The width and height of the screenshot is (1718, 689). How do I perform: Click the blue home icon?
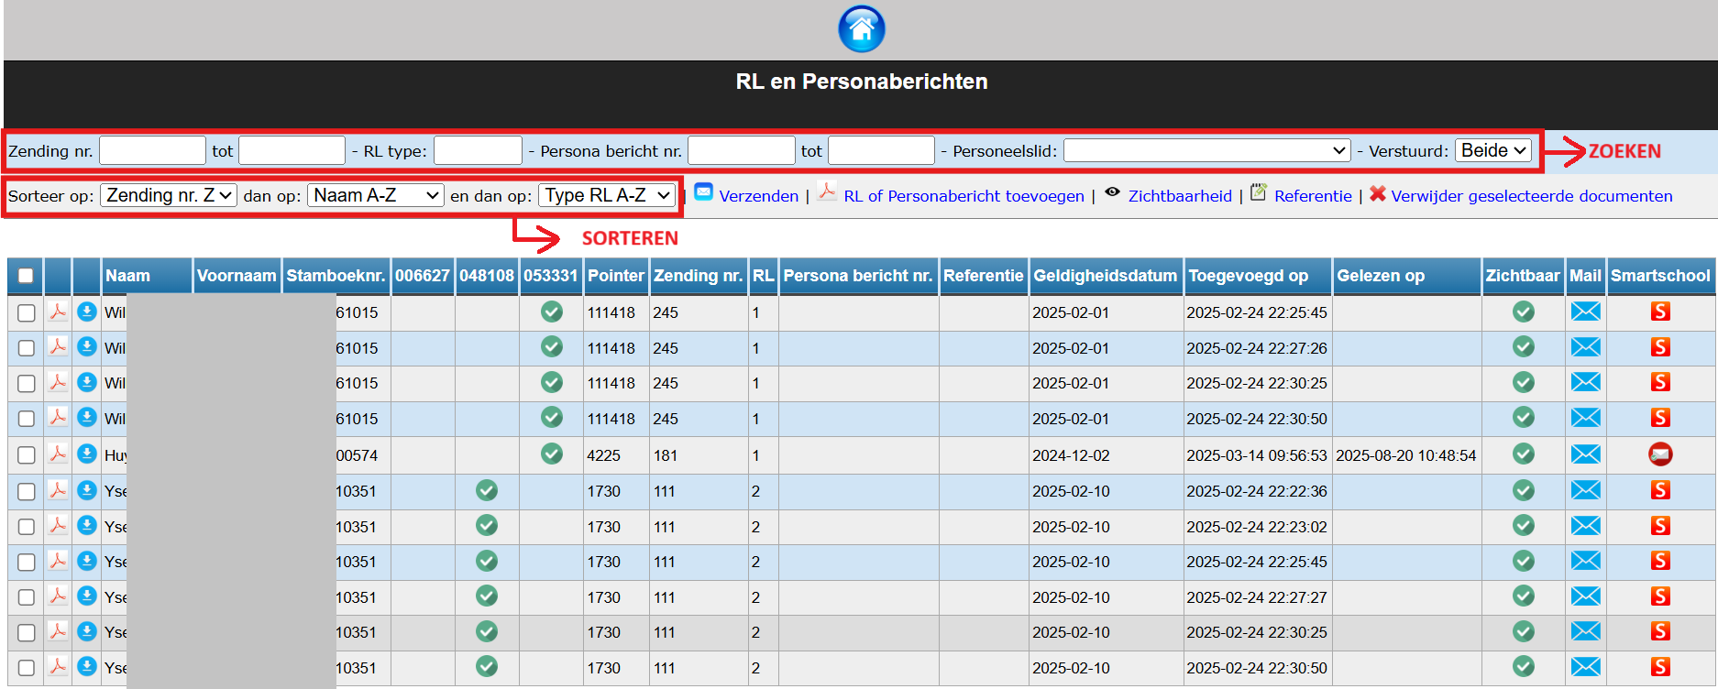[x=861, y=29]
